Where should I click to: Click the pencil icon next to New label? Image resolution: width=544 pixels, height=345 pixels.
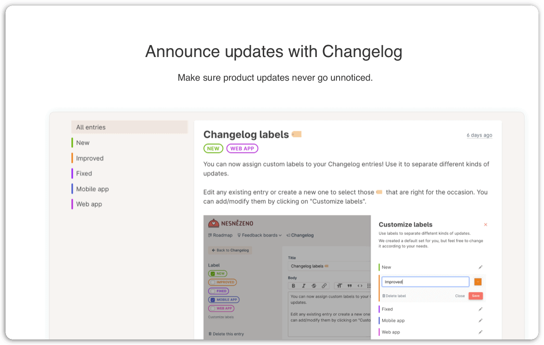(481, 267)
